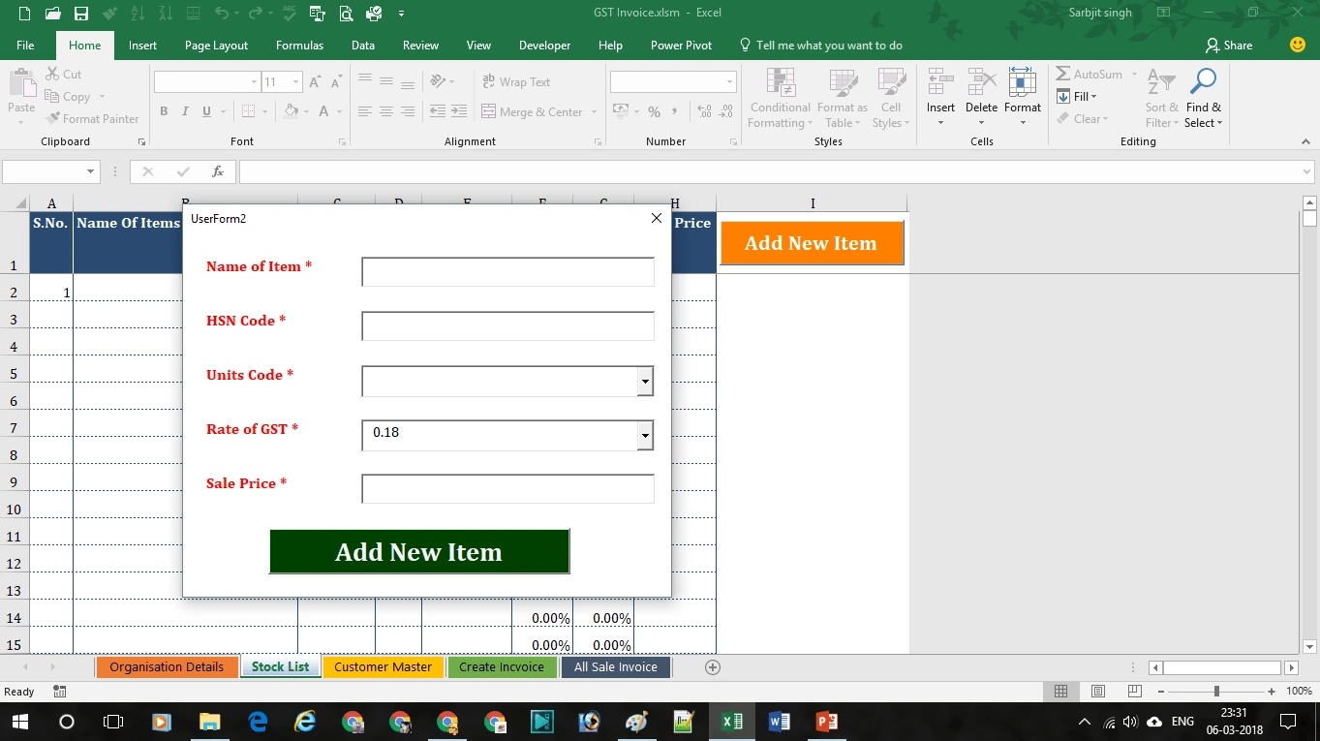Screen dimensions: 1320x741
Task: Switch to Page Layout view in status bar
Action: coord(1098,692)
